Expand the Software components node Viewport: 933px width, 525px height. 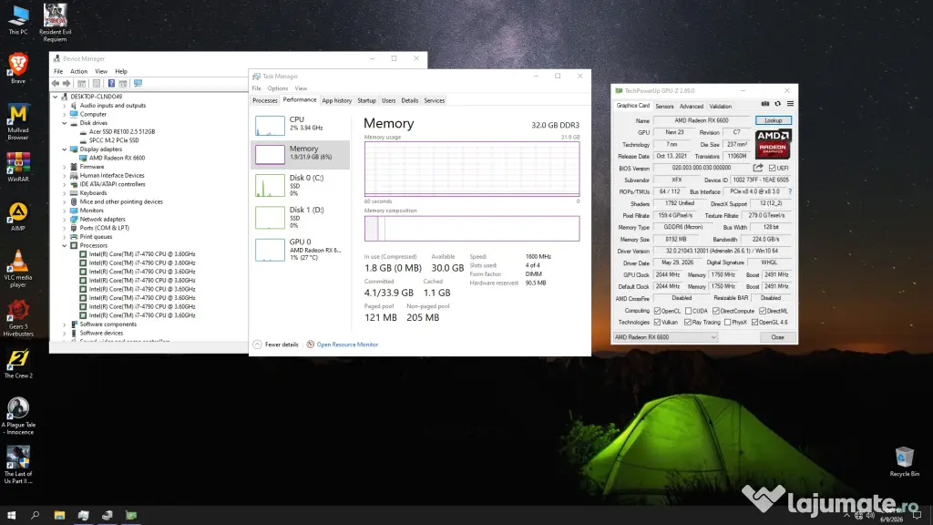point(65,324)
